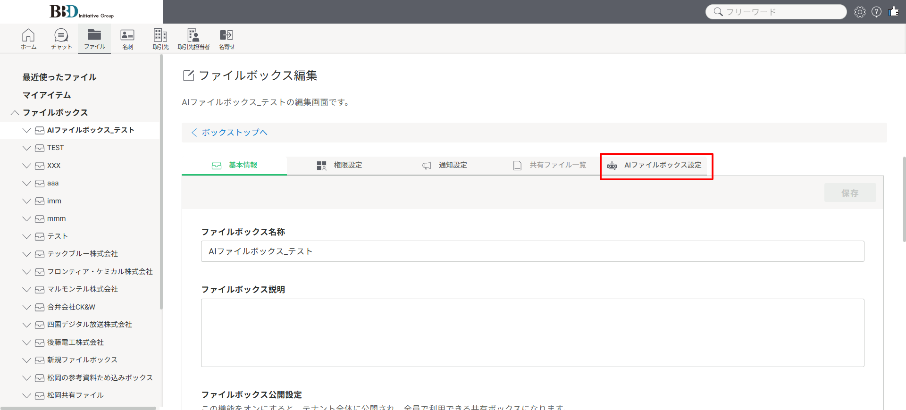Click the ファイルボックス名称 text field
The image size is (906, 410).
pos(532,251)
